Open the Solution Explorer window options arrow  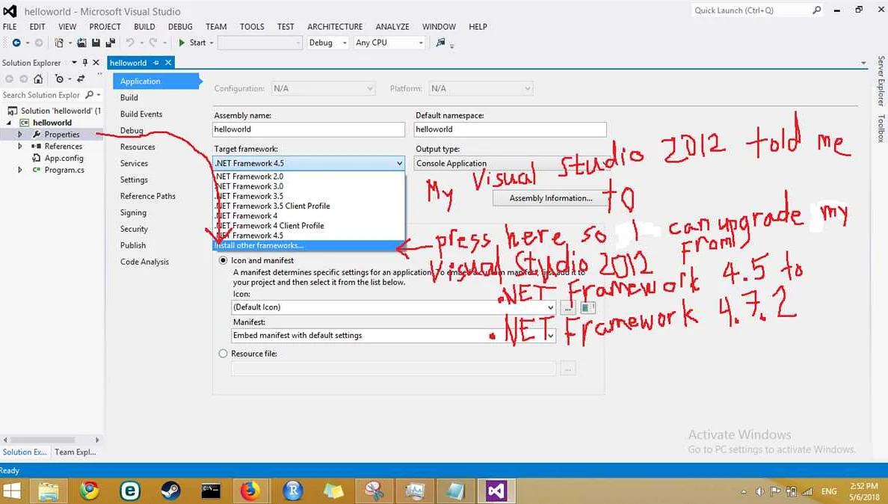tap(74, 62)
